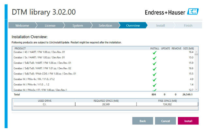
Task: Click size value 15.5
Action: (x=191, y=74)
